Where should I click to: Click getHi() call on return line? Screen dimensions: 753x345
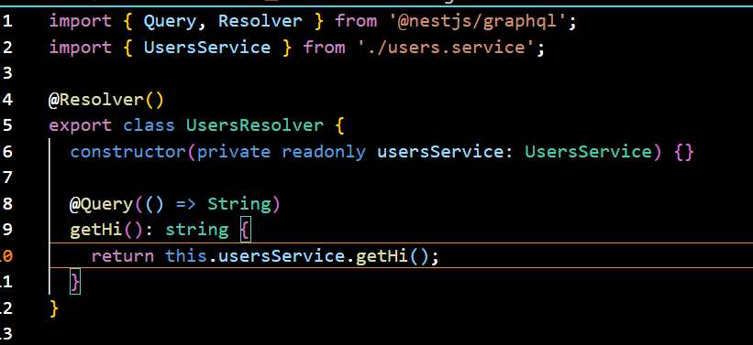392,256
